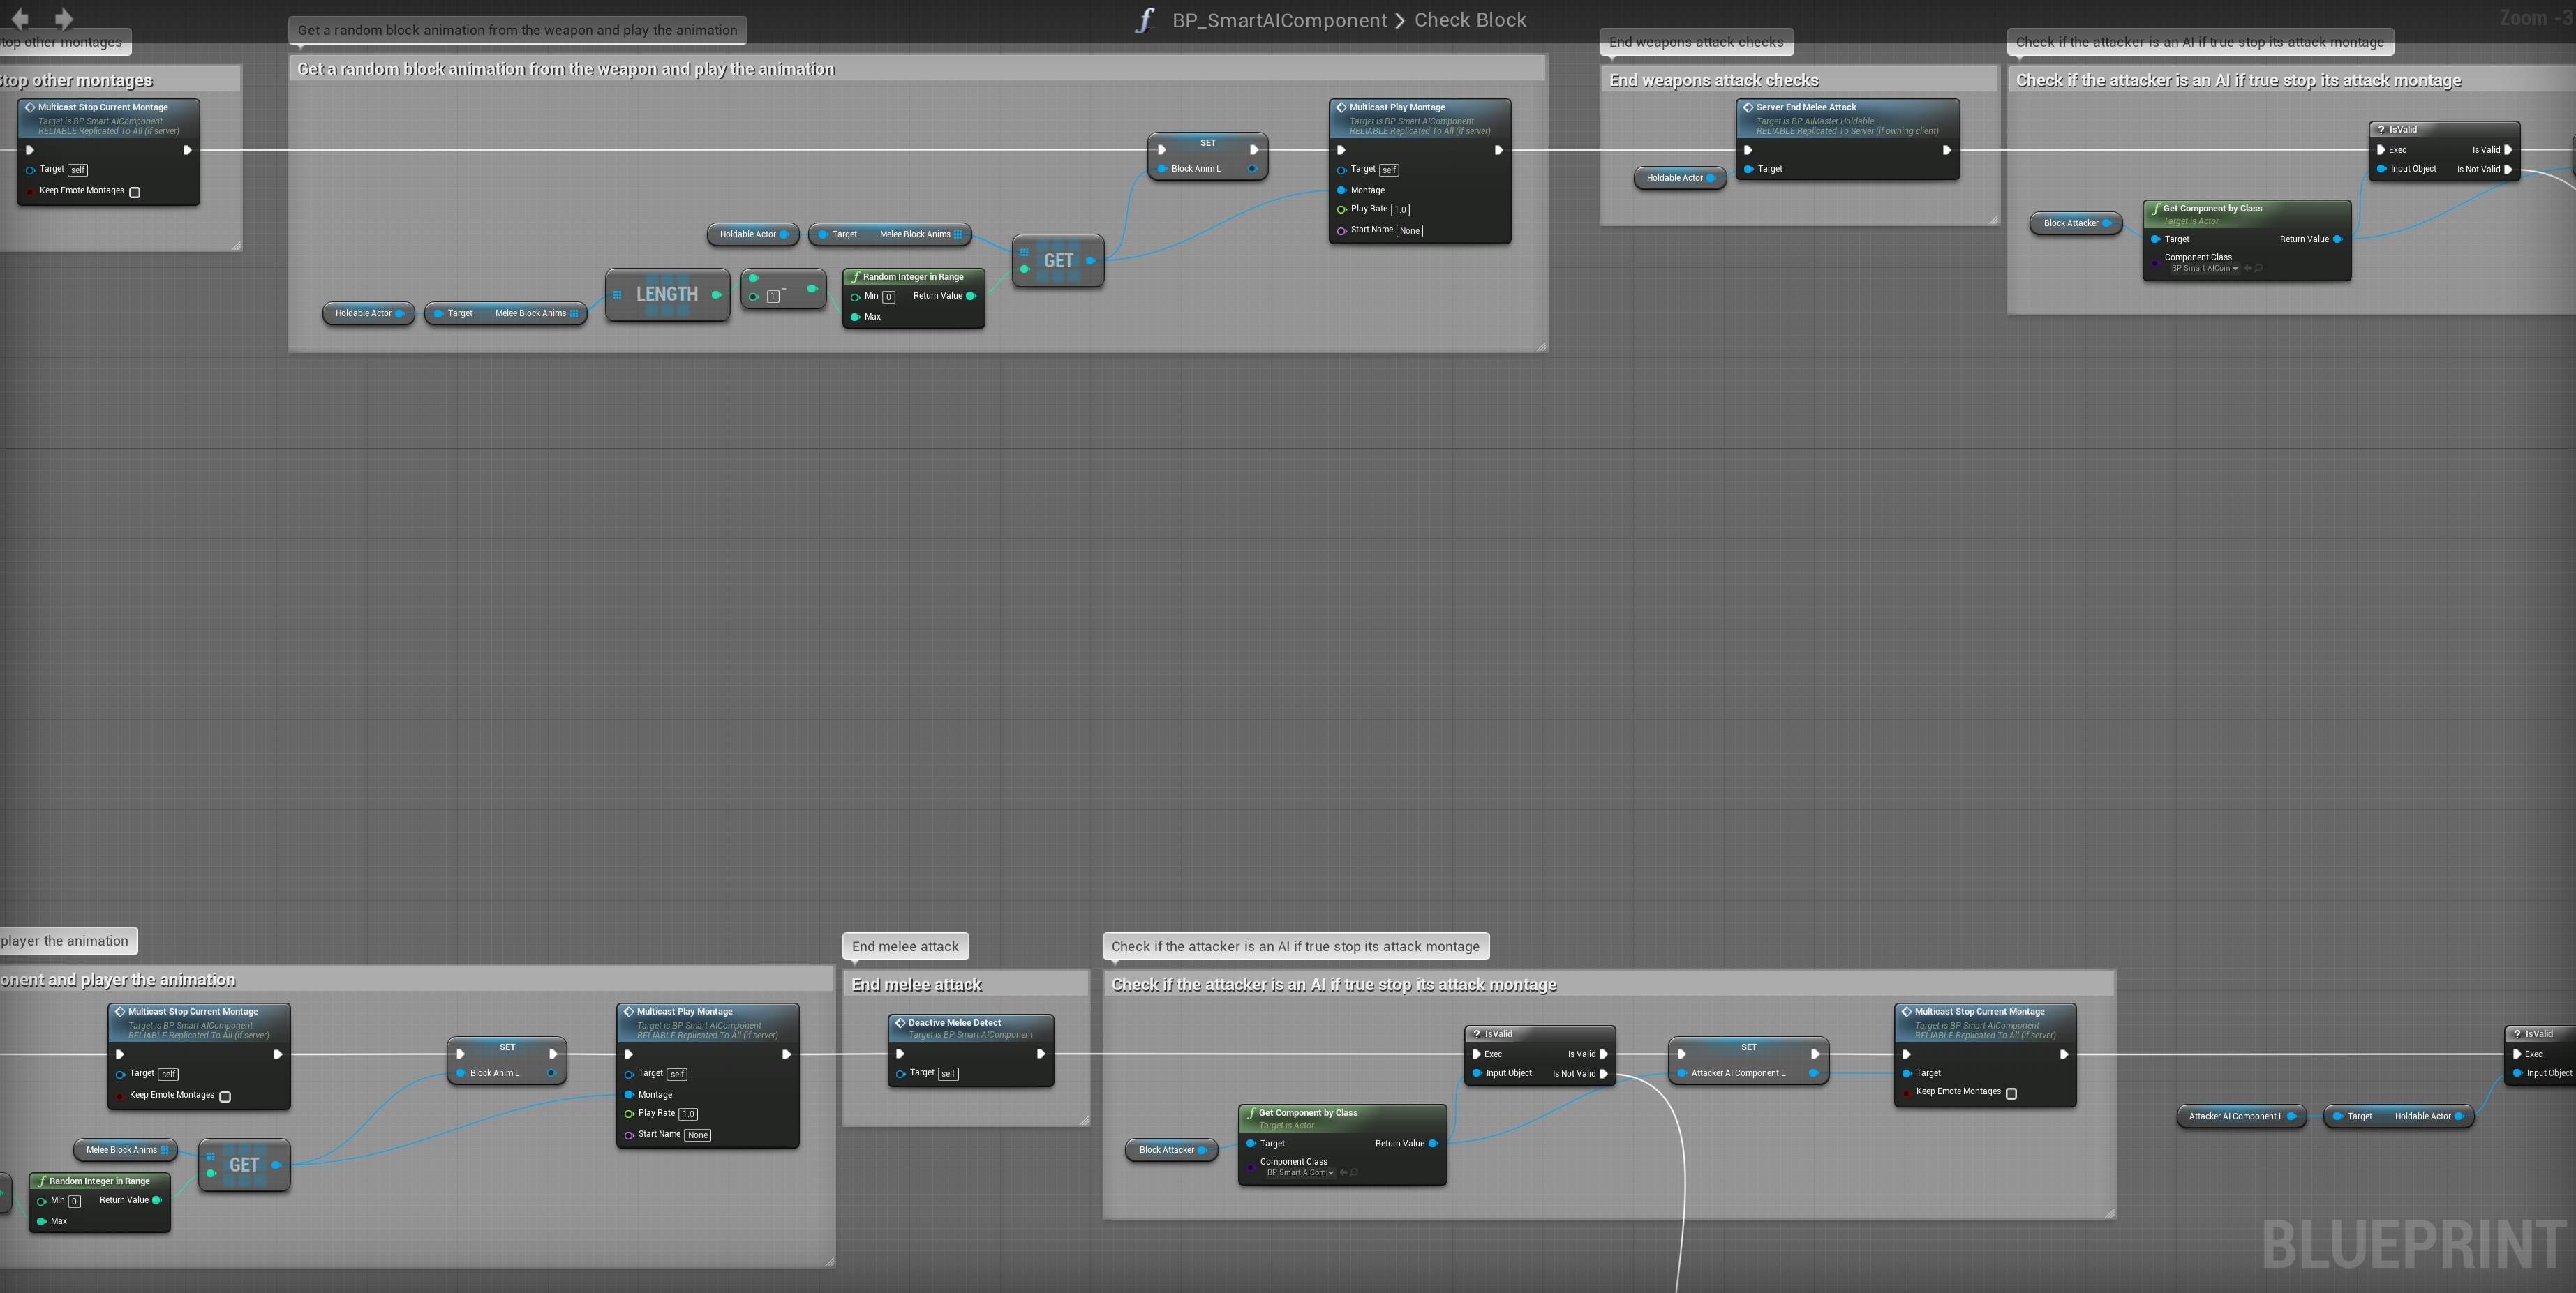Image resolution: width=2576 pixels, height=1293 pixels.
Task: Click exec output pin on Deactive Melee Detect node
Action: click(1040, 1054)
